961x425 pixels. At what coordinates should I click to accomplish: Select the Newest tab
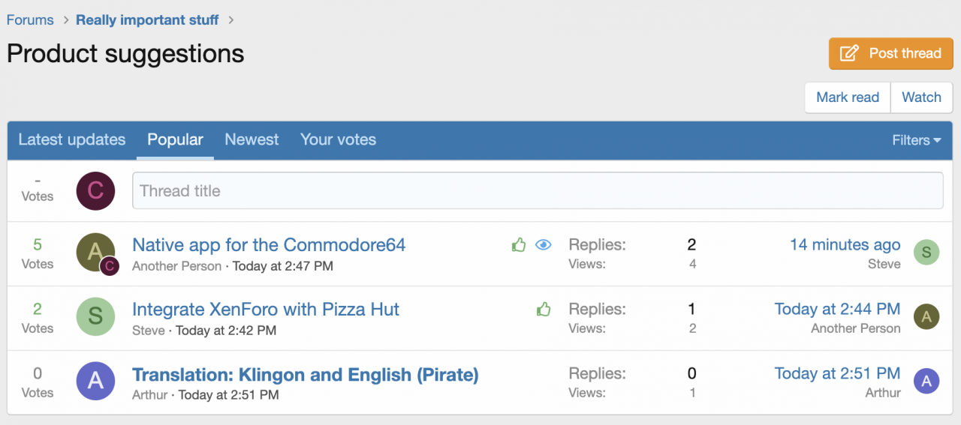(252, 140)
